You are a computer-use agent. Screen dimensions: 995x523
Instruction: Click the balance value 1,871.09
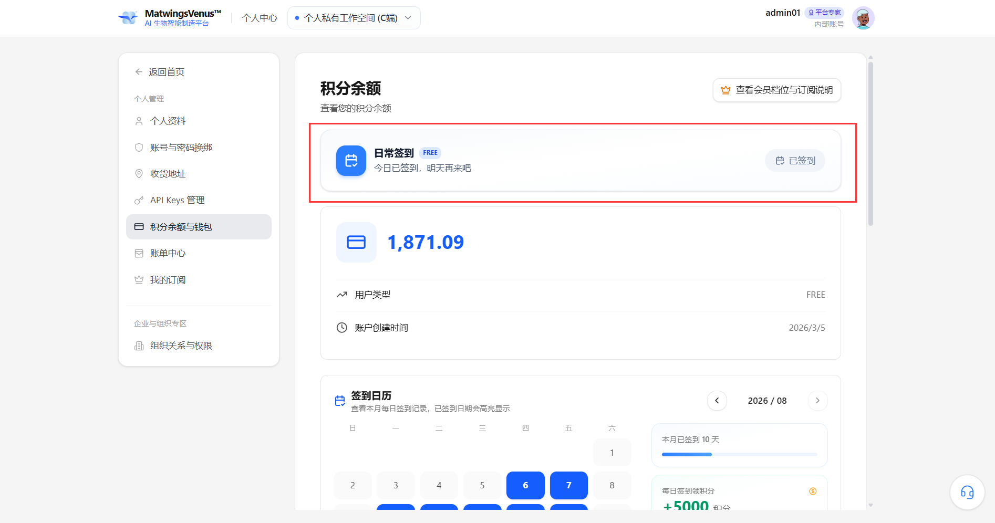(x=426, y=242)
